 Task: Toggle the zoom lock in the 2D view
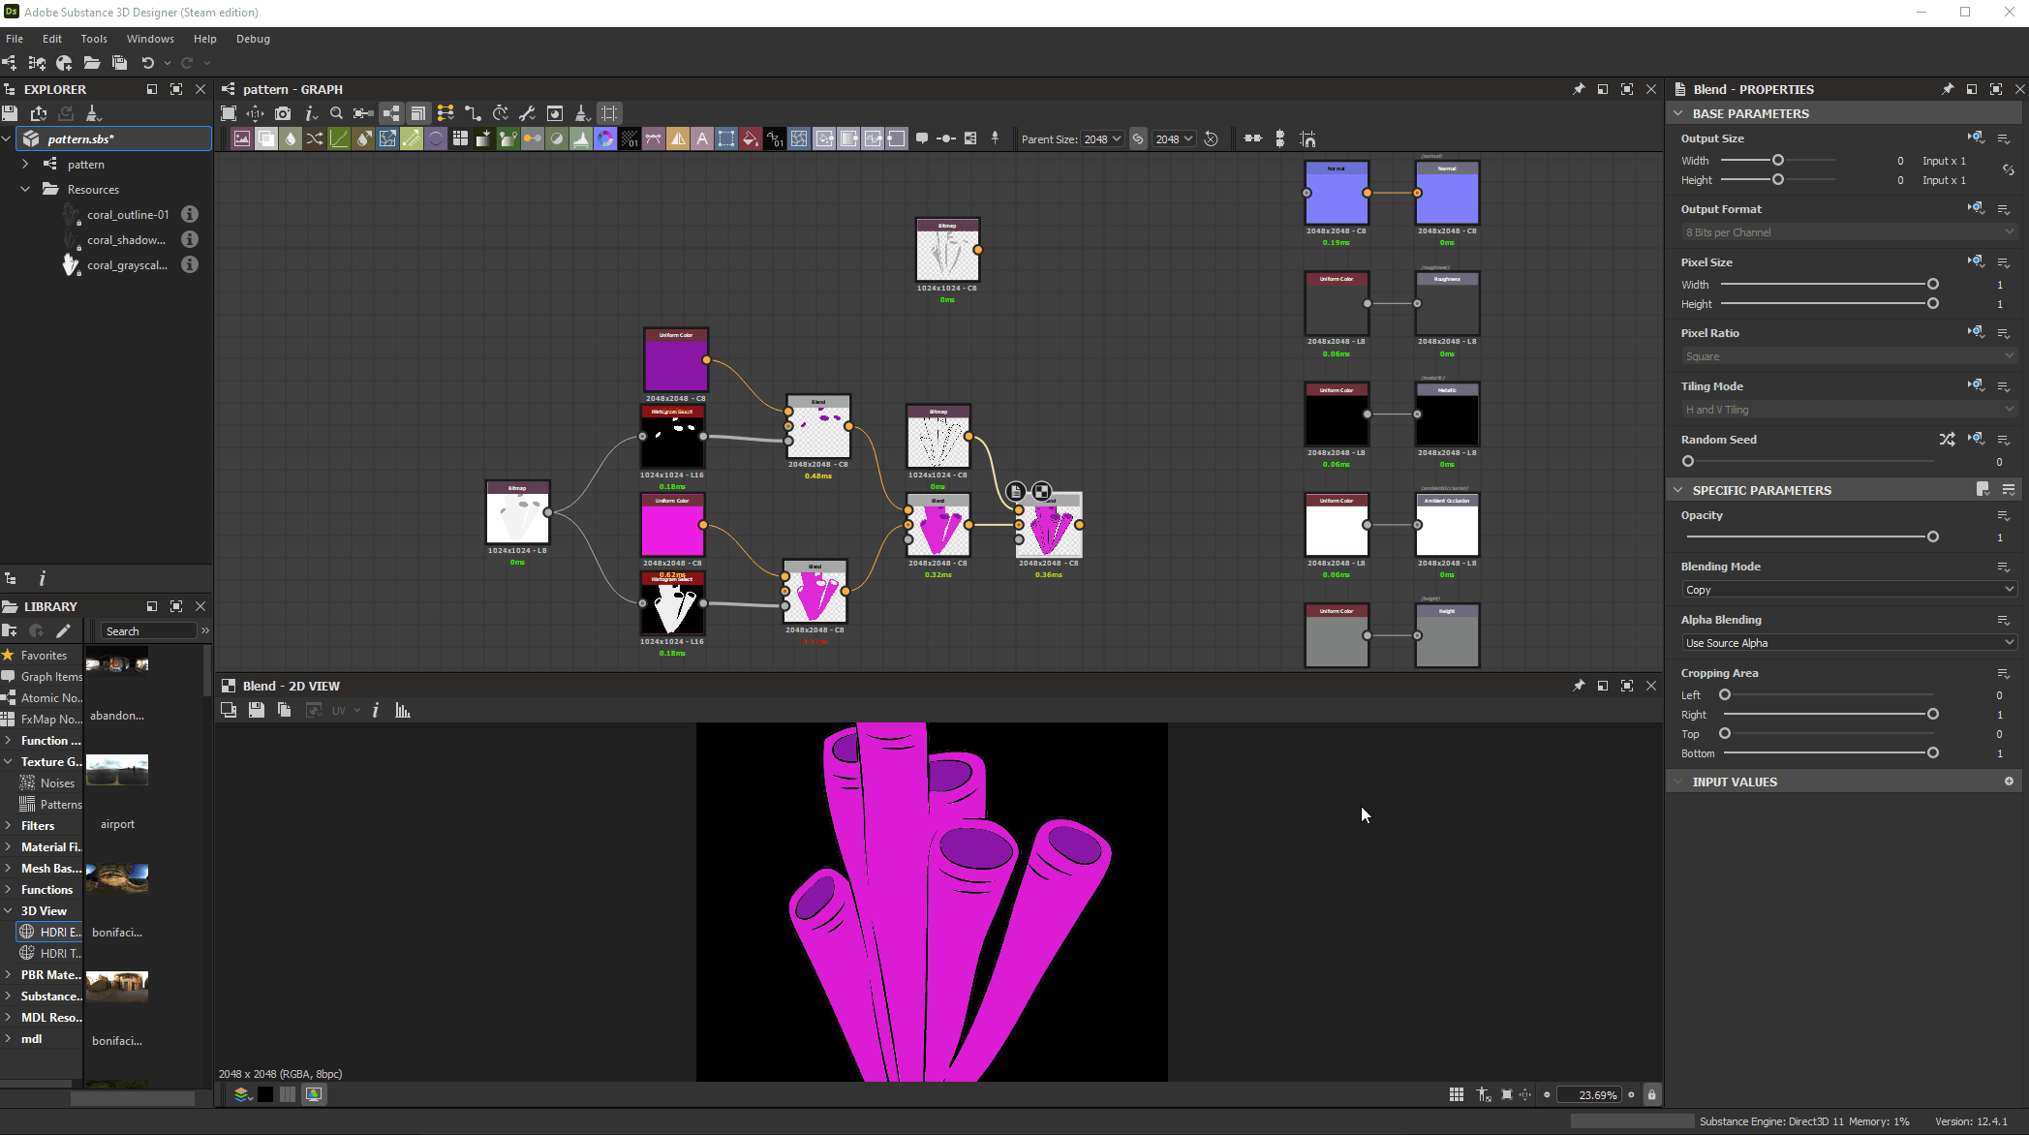1651,1094
